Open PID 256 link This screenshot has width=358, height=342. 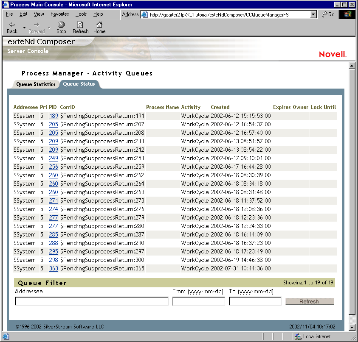(54, 167)
